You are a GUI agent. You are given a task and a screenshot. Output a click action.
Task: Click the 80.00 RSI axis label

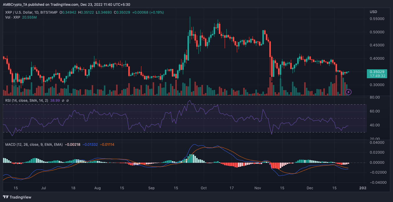click(x=374, y=97)
